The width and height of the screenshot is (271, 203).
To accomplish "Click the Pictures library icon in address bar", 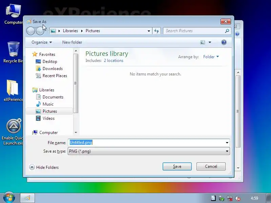I will click(x=53, y=31).
